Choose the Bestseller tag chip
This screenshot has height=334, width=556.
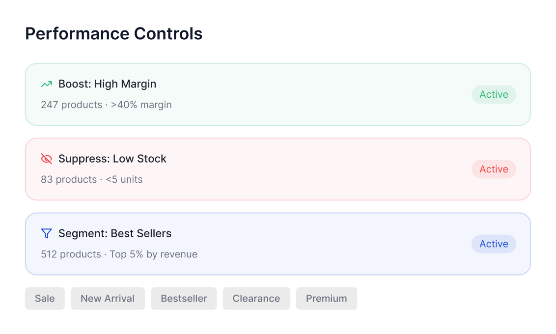(184, 299)
